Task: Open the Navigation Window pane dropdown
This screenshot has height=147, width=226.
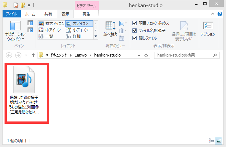Action: (x=15, y=31)
